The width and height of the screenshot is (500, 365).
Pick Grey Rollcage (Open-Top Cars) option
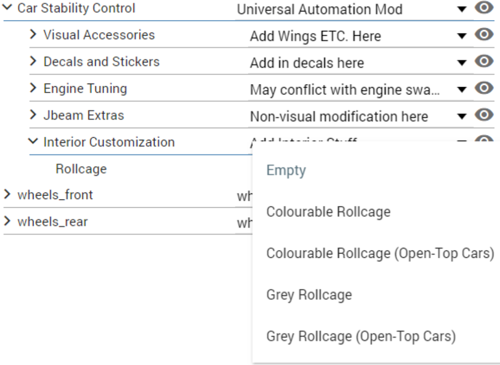click(361, 337)
